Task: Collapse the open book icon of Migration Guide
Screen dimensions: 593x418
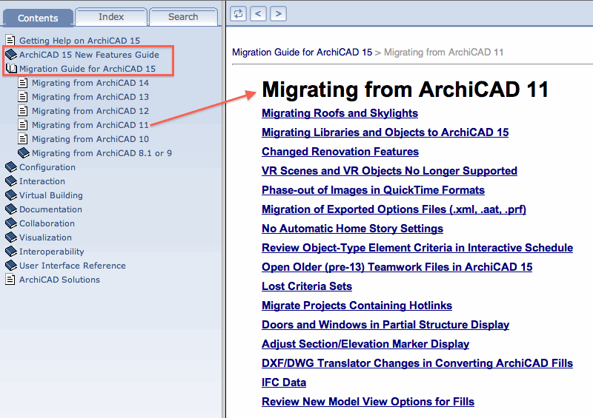Action: coord(11,68)
